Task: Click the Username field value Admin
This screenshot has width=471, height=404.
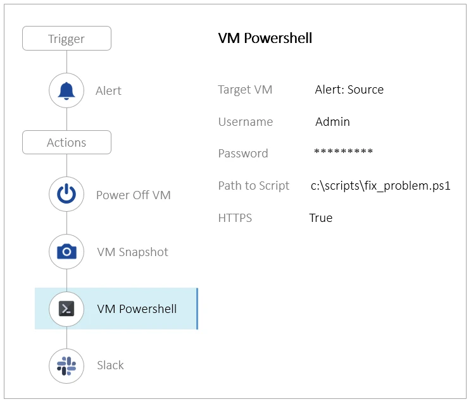Action: [x=332, y=121]
